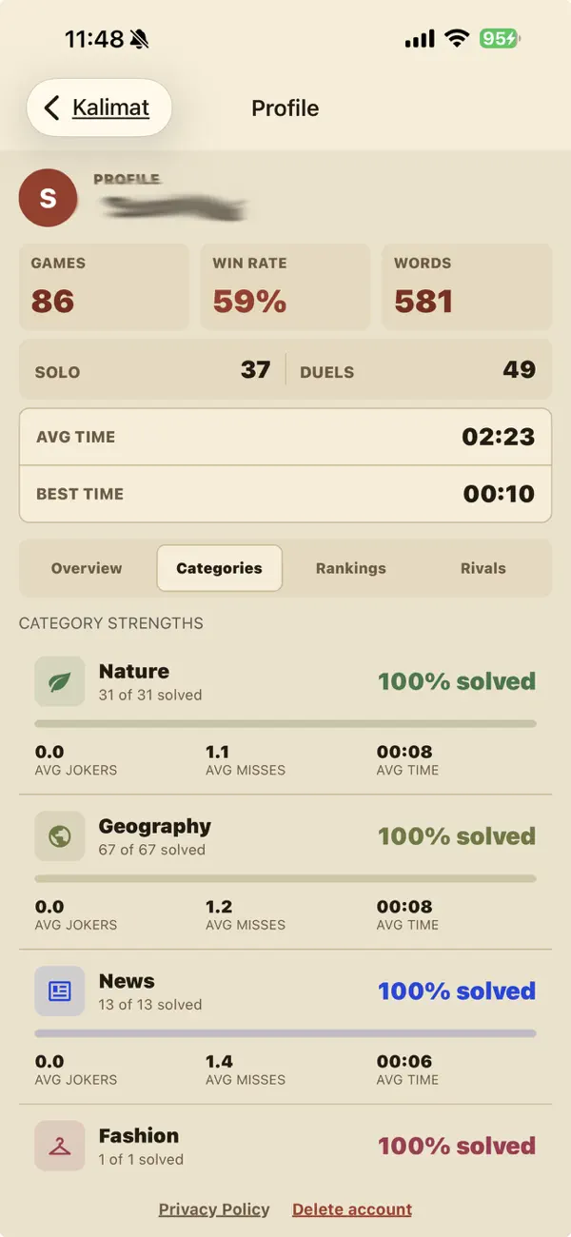Tap the Geography globe icon

click(60, 836)
